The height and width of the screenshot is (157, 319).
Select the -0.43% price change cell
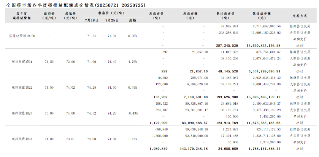tap(132, 113)
